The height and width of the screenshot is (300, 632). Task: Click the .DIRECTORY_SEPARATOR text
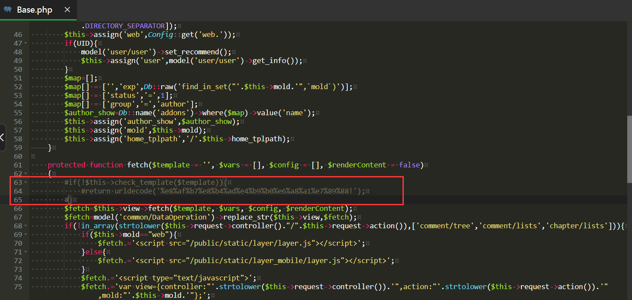[123, 26]
